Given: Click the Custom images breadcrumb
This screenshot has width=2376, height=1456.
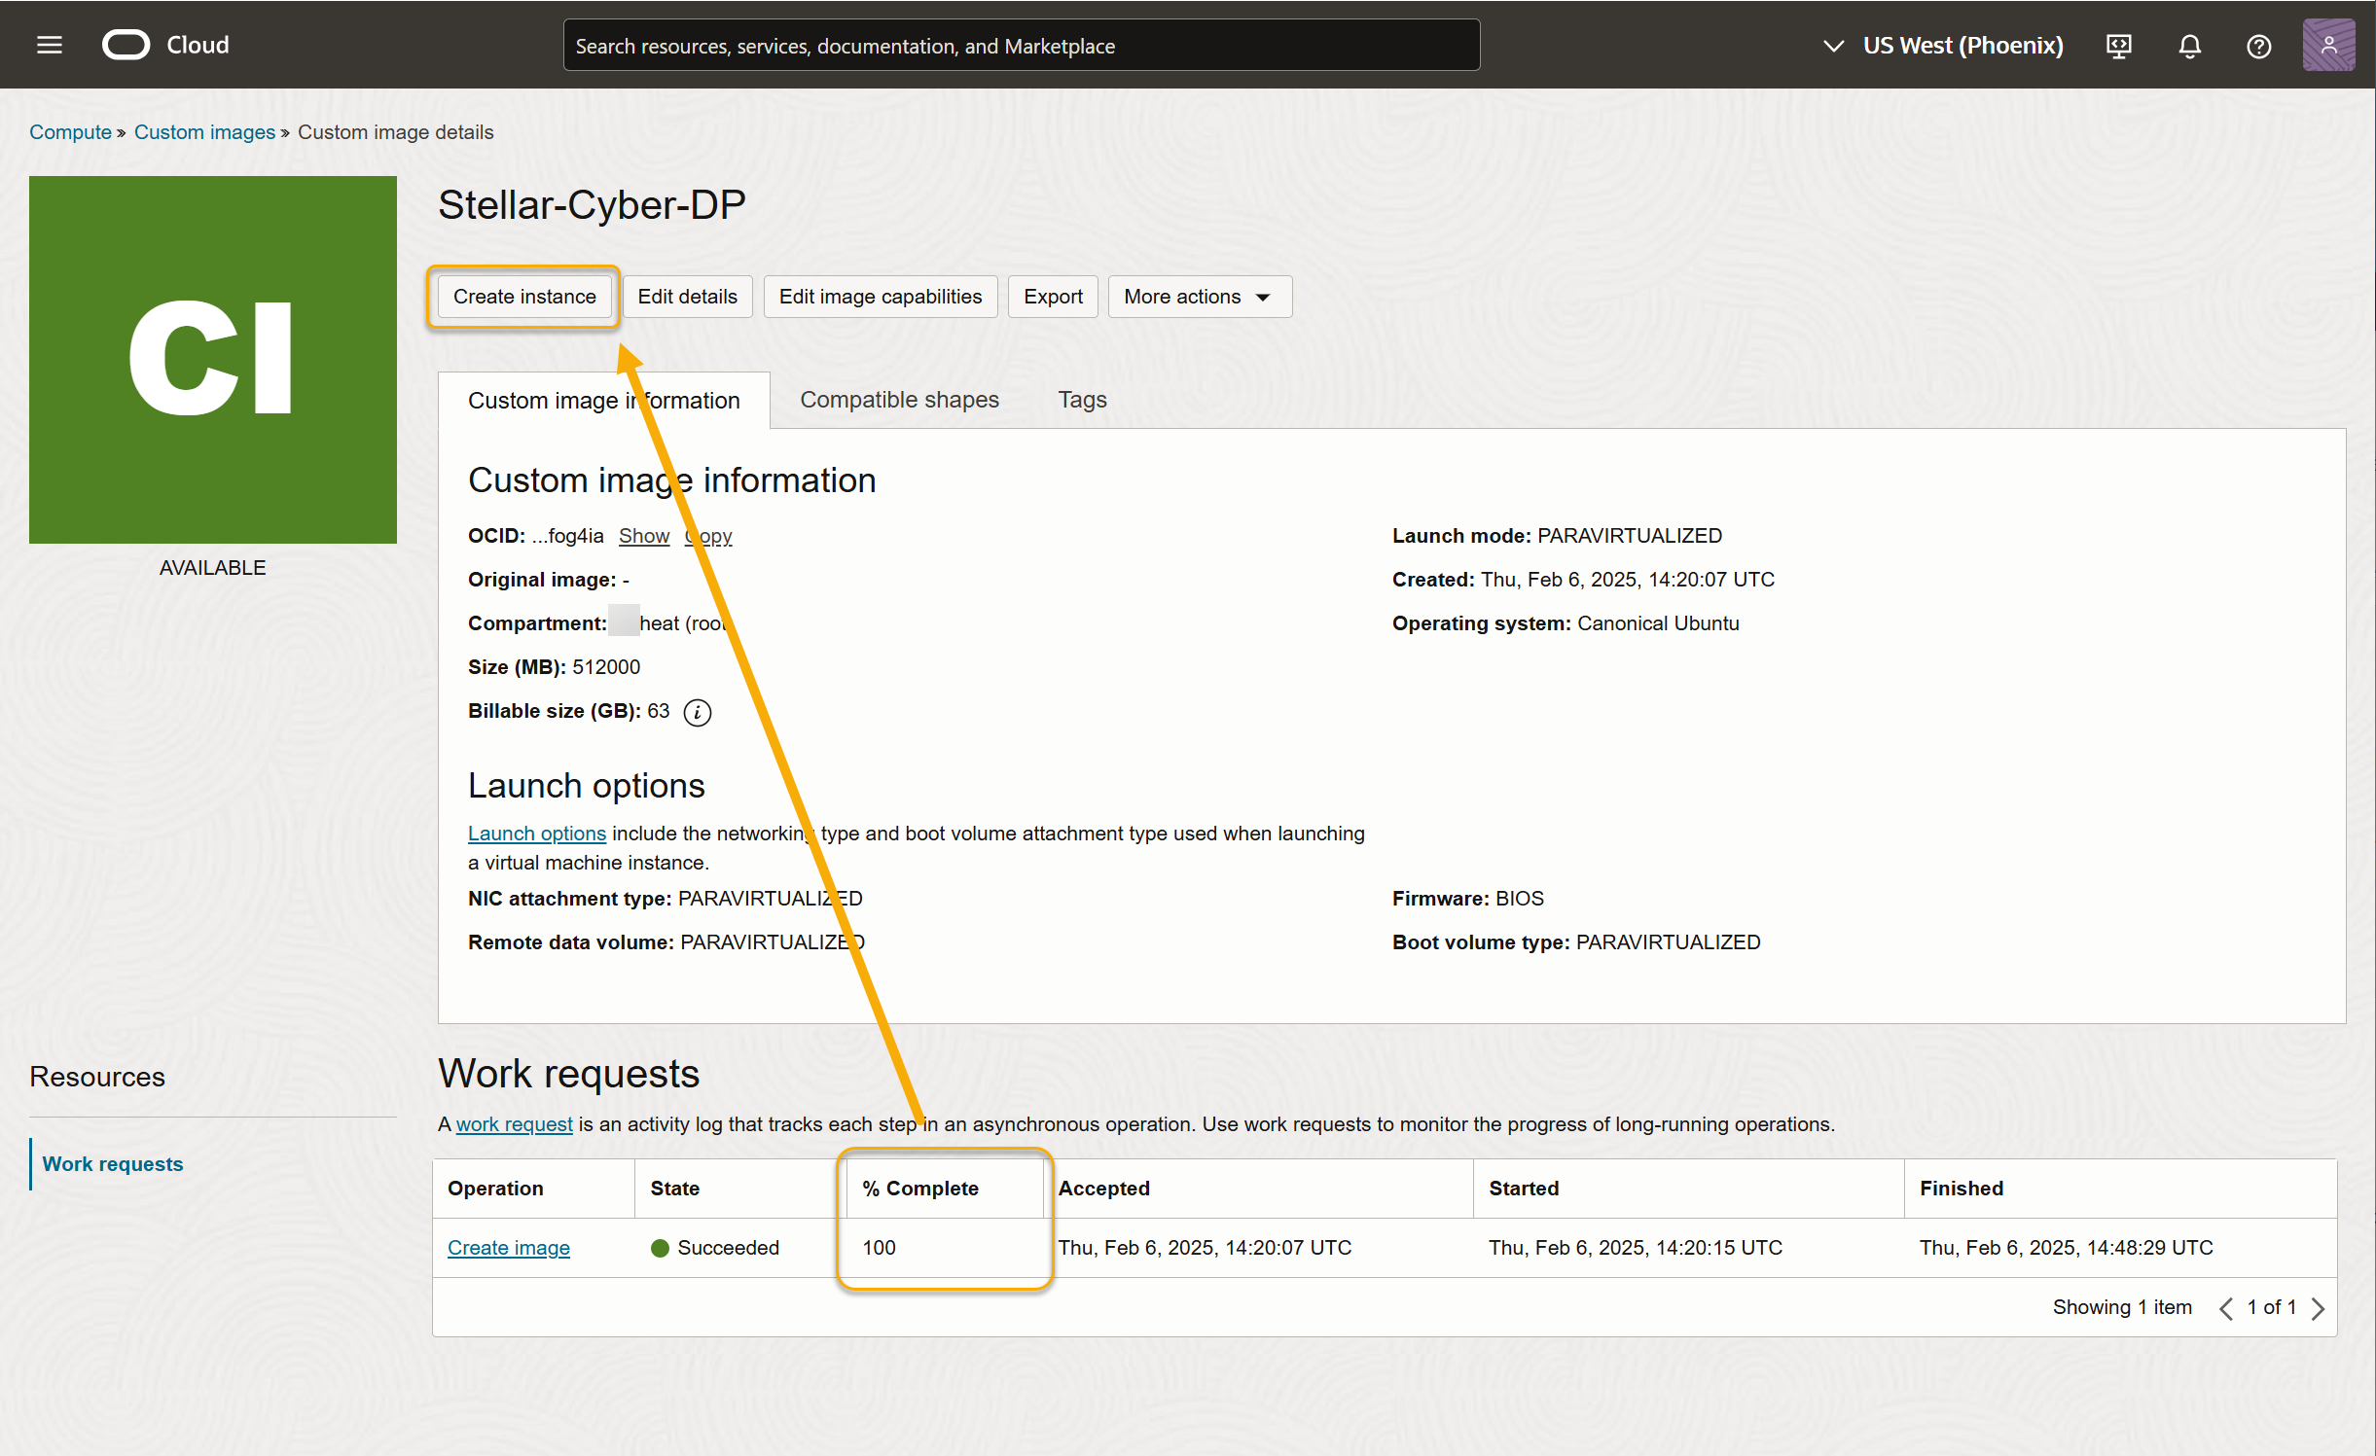Looking at the screenshot, I should pos(204,132).
